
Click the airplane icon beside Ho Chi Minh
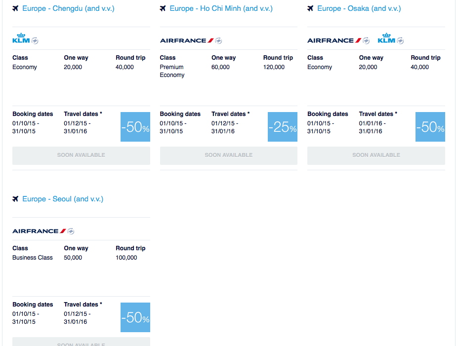click(x=163, y=8)
